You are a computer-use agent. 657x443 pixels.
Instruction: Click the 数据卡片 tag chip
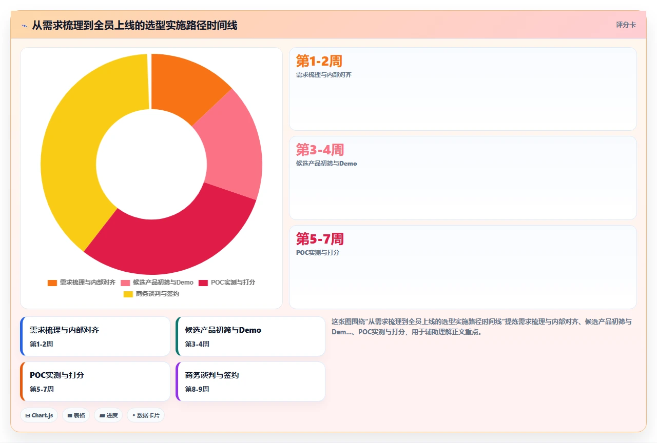pyautogui.click(x=146, y=415)
